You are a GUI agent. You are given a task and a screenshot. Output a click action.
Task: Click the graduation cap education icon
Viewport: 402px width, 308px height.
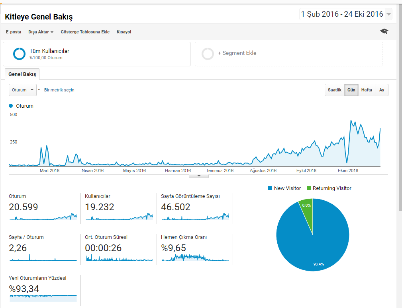pyautogui.click(x=384, y=31)
